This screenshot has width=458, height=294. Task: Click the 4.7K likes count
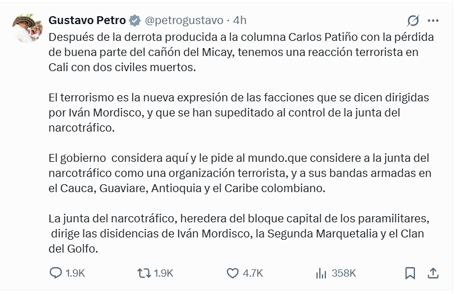tap(253, 273)
